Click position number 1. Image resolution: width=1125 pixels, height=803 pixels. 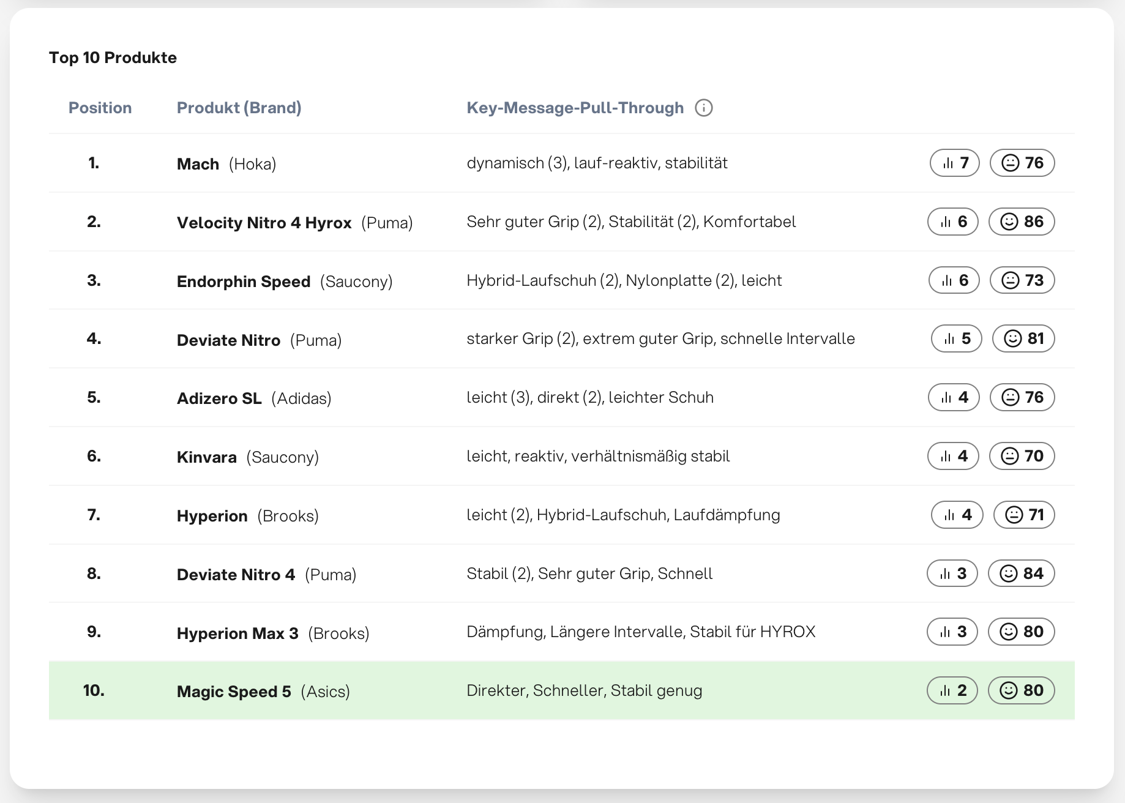94,163
